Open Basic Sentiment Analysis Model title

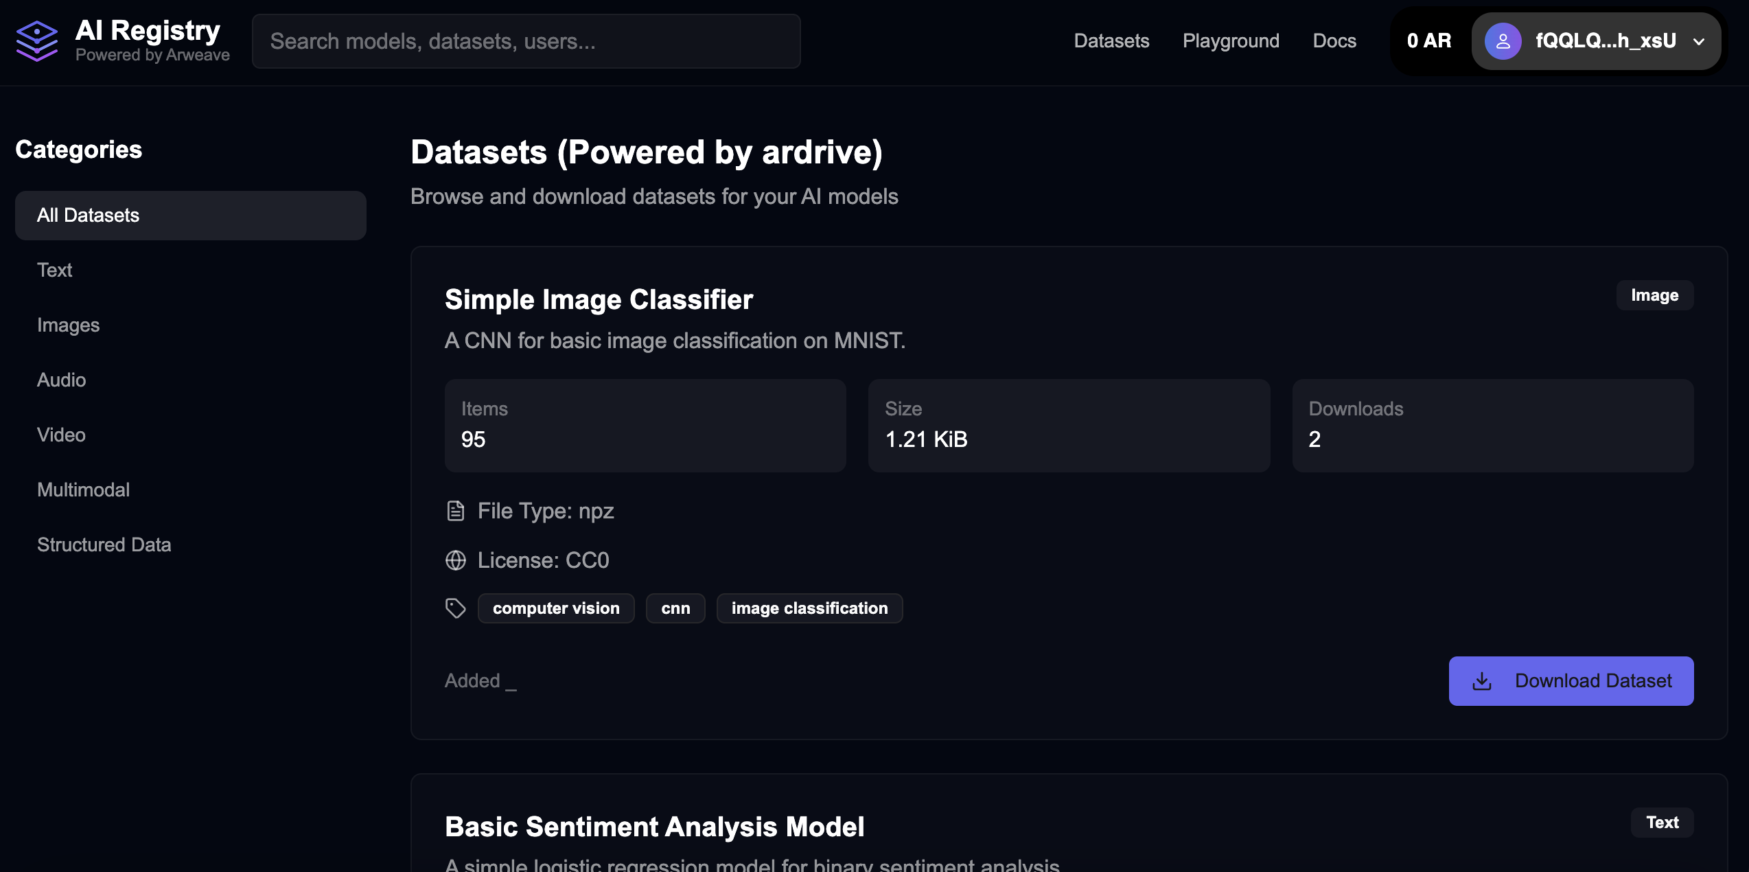point(654,827)
